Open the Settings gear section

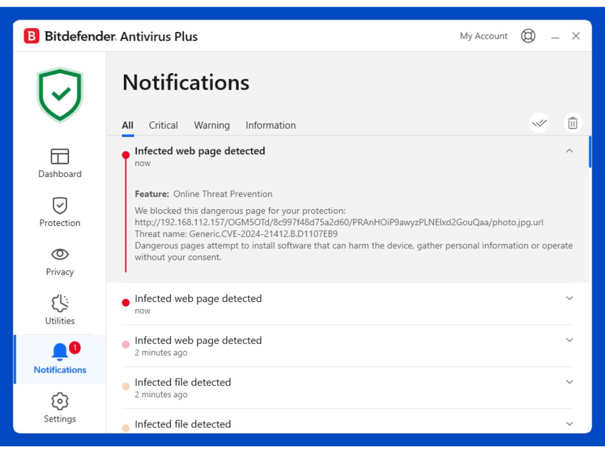point(60,408)
